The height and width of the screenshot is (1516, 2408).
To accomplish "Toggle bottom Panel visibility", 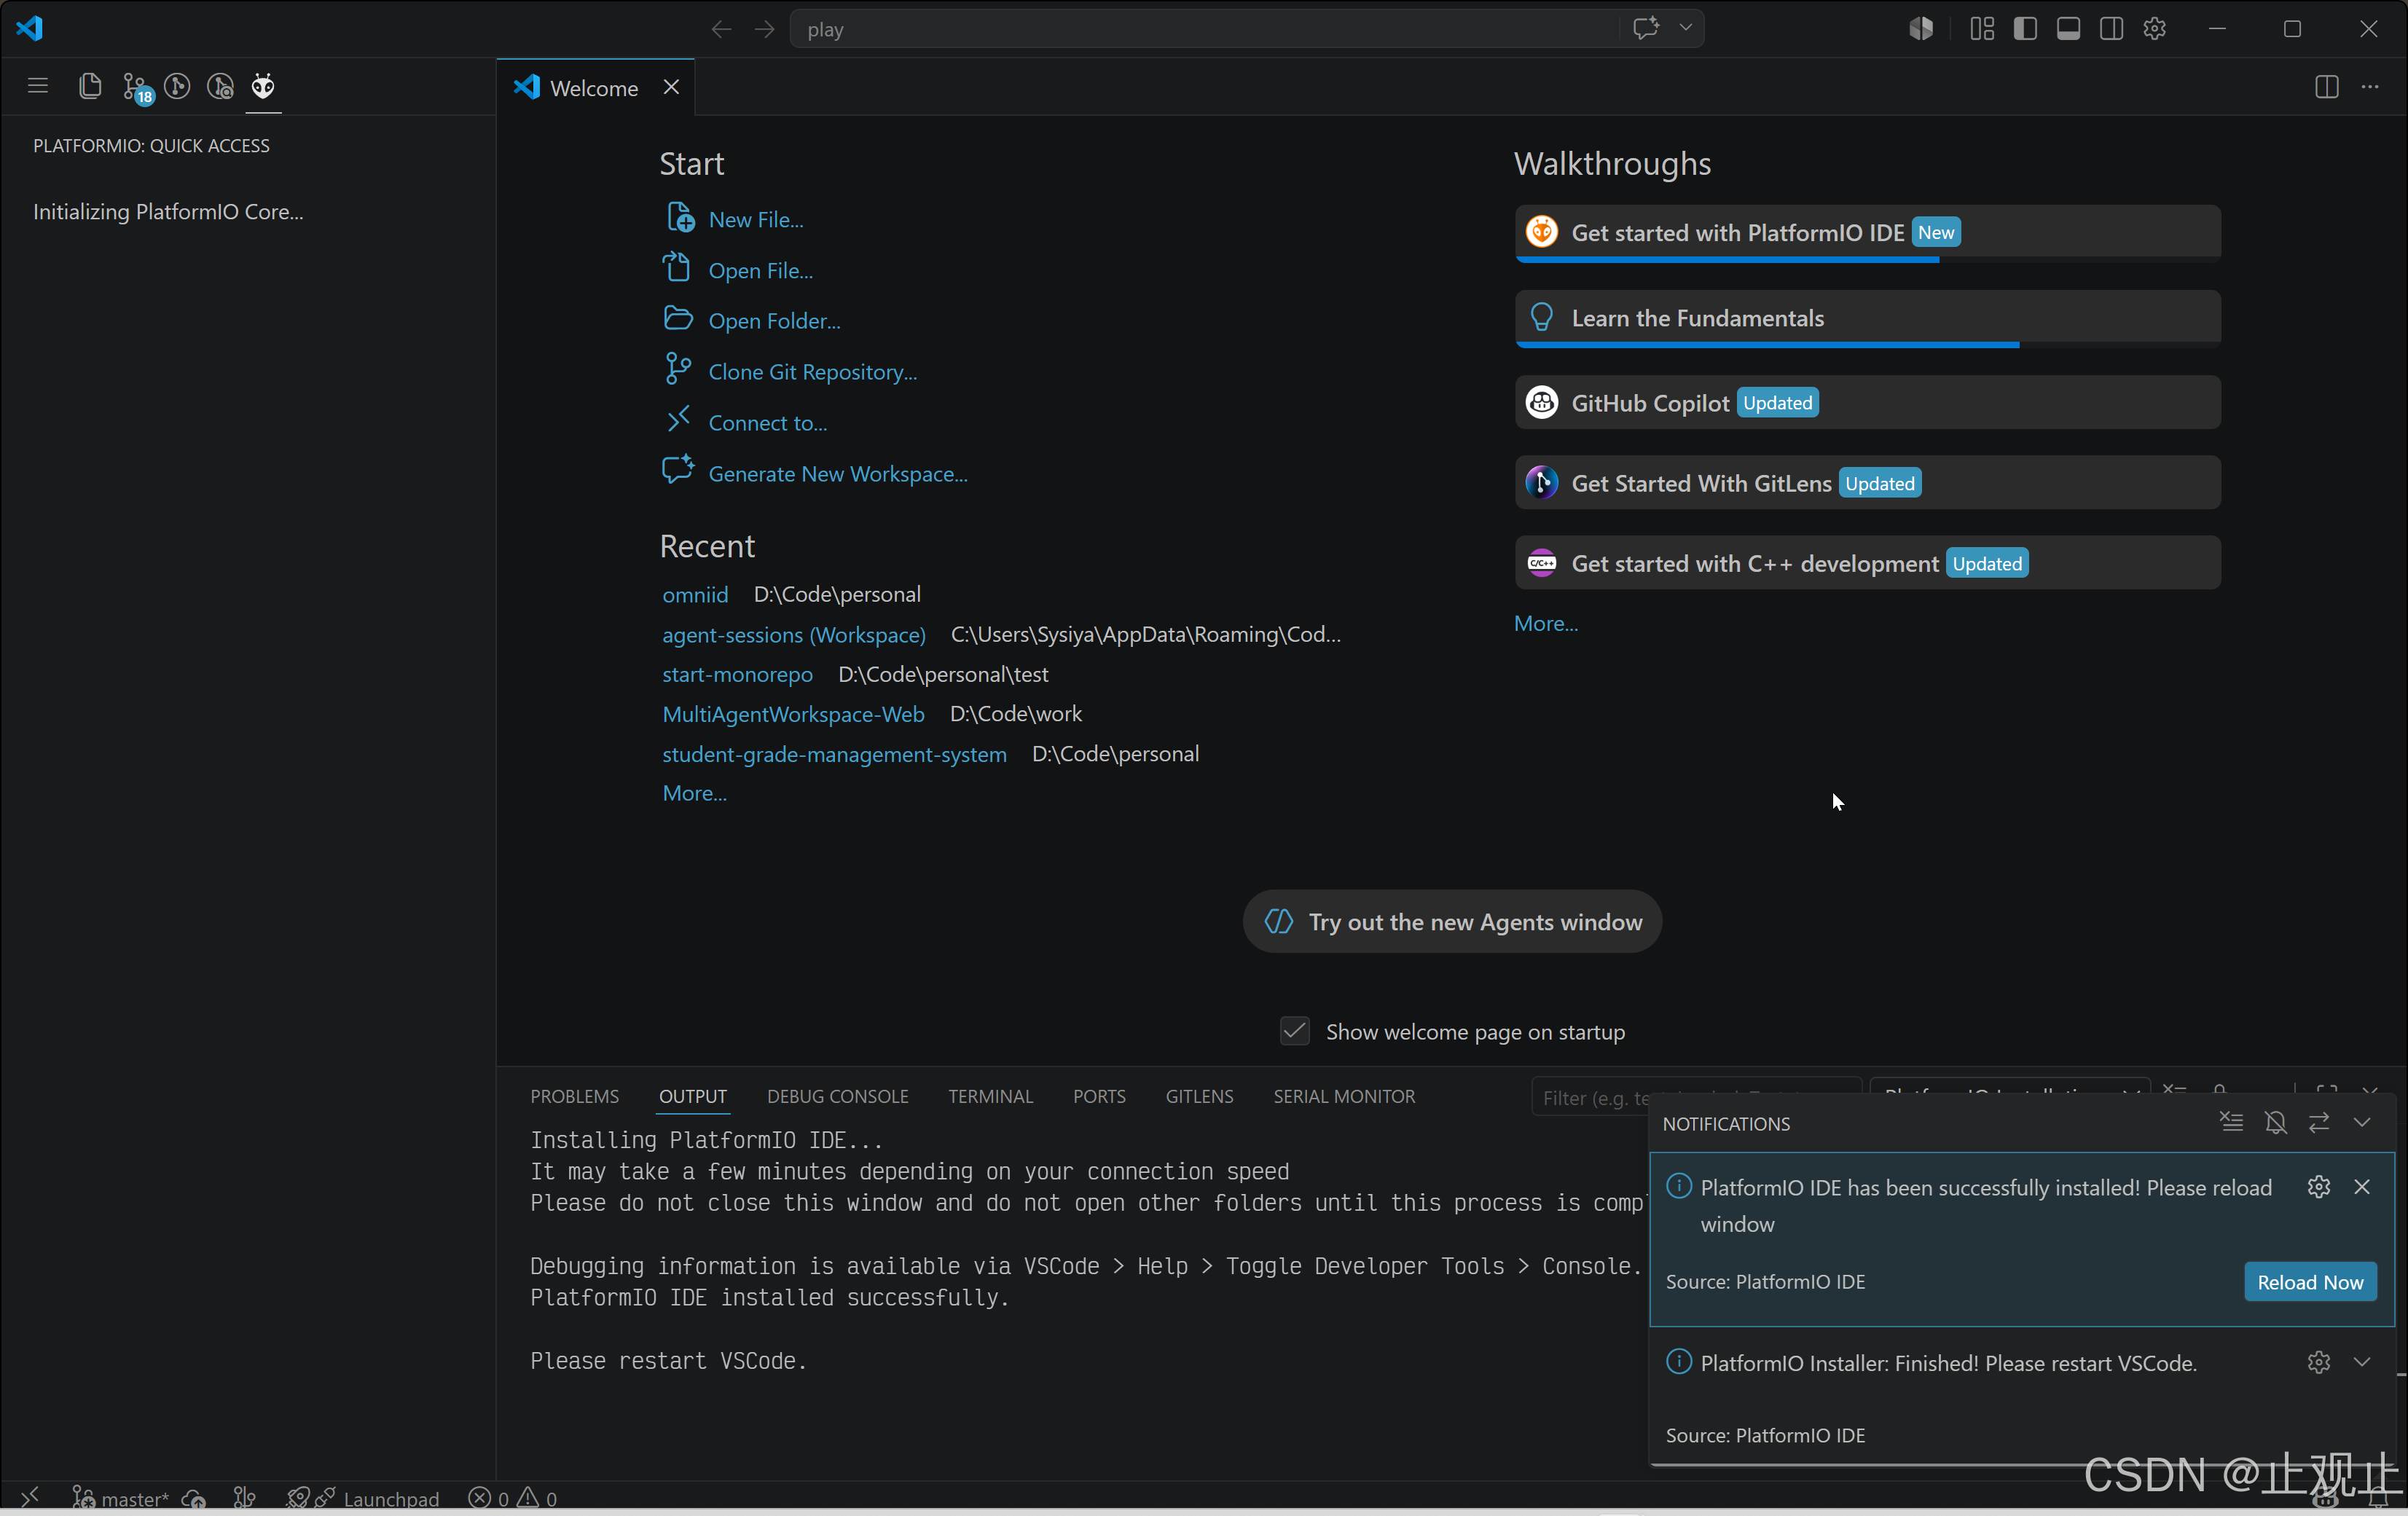I will (x=2068, y=28).
